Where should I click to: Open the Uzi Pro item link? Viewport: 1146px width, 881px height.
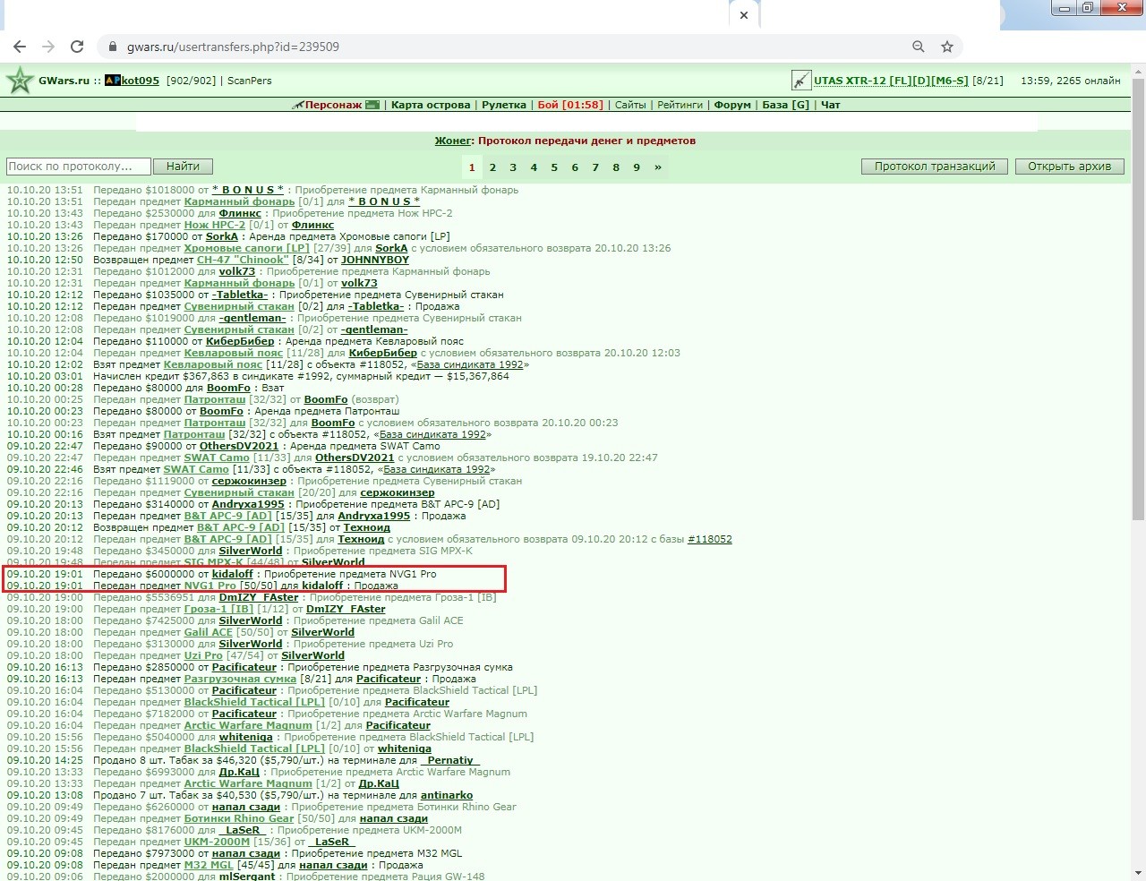point(203,655)
